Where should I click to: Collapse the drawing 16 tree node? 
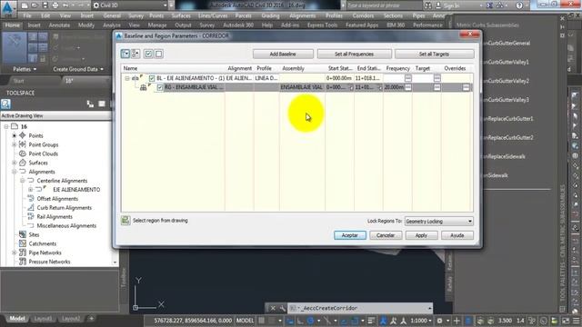(6, 127)
